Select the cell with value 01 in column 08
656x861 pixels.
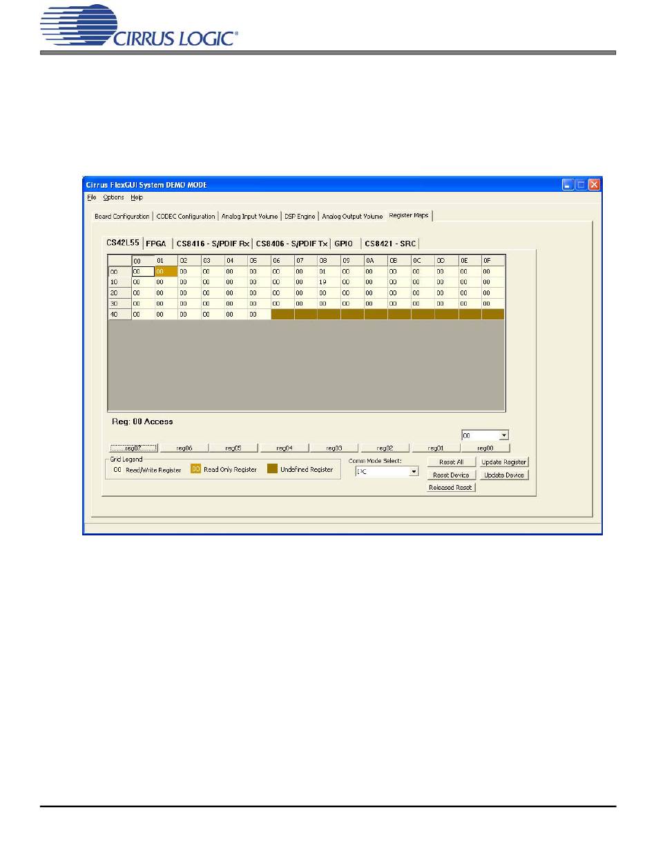pyautogui.click(x=329, y=272)
